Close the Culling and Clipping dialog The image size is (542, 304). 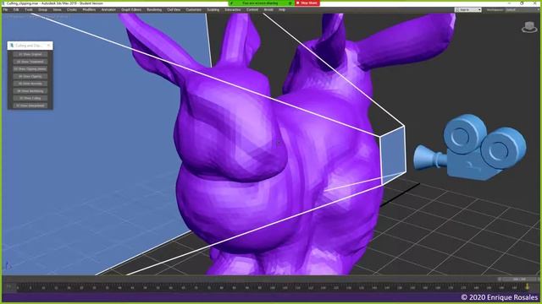click(x=49, y=45)
